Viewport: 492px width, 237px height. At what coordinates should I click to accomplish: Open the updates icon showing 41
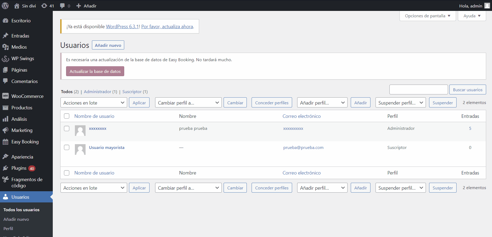click(x=44, y=6)
